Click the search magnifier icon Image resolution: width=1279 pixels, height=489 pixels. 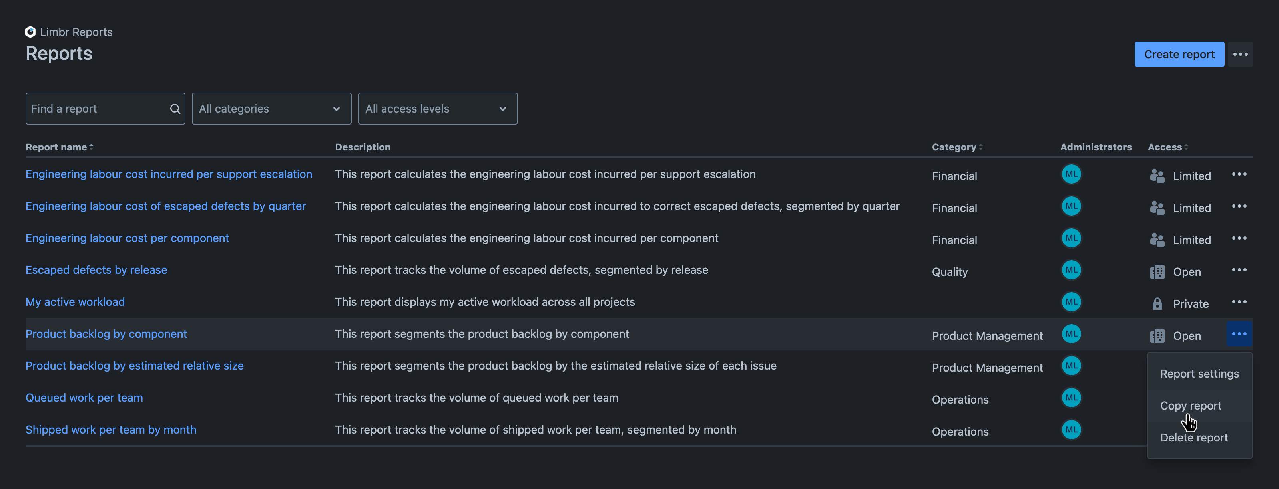[175, 108]
